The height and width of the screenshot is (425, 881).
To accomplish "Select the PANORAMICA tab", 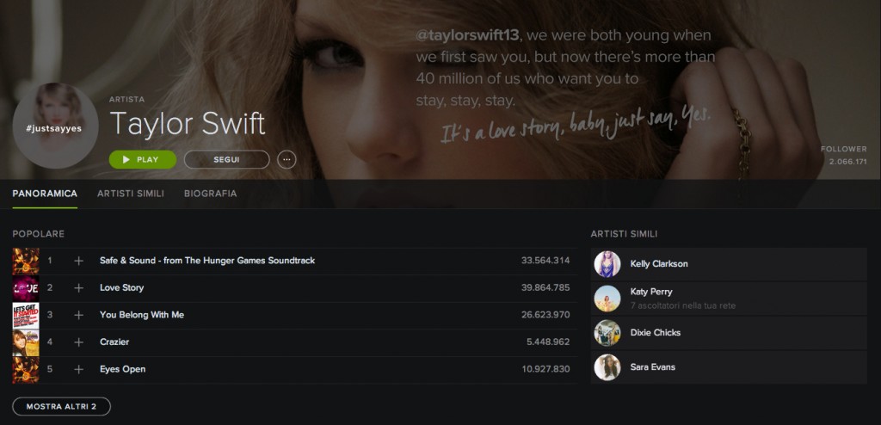I will coord(45,194).
